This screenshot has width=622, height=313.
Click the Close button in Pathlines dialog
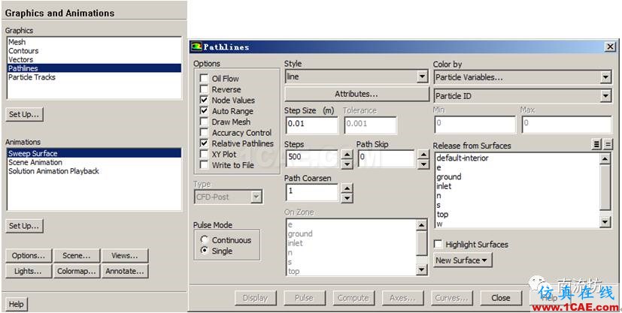[x=501, y=298]
